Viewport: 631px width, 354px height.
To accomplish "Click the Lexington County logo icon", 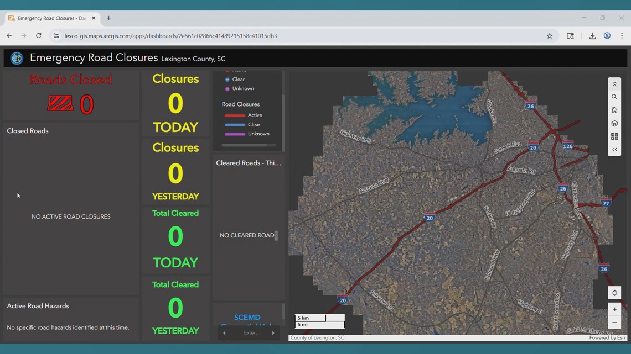I will tap(17, 58).
